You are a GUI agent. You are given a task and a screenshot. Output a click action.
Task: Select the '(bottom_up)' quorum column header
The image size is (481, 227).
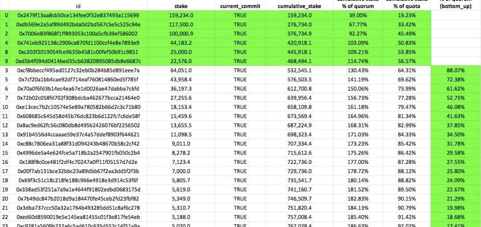coord(456,6)
